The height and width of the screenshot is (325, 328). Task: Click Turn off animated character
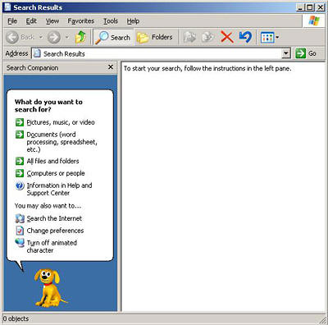coord(52,246)
